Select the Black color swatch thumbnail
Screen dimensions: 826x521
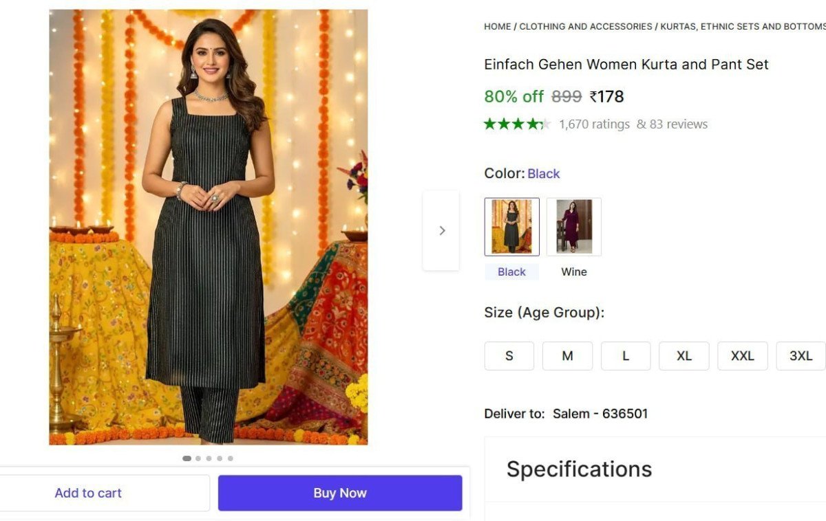click(511, 227)
